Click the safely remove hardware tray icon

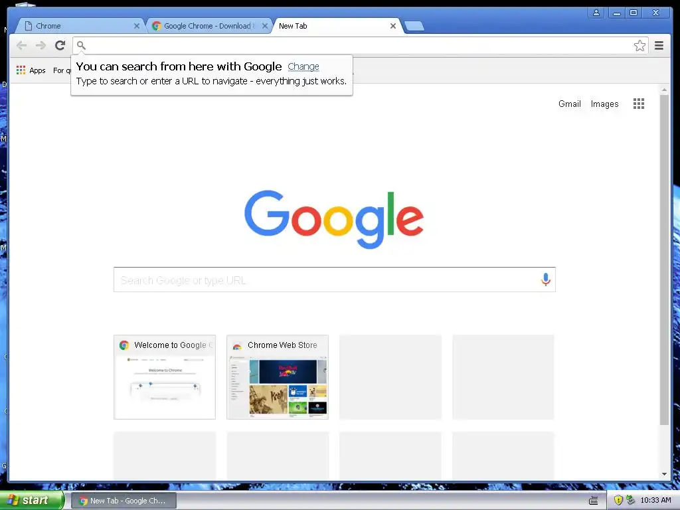coord(631,500)
